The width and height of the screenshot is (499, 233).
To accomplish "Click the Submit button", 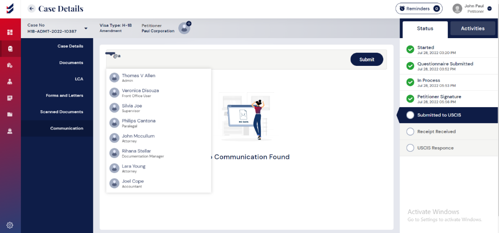I will 367,59.
